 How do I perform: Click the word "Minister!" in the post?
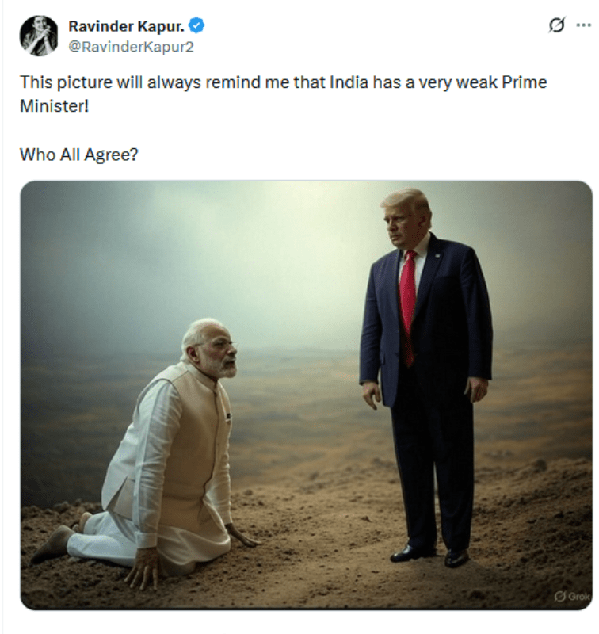tap(54, 106)
